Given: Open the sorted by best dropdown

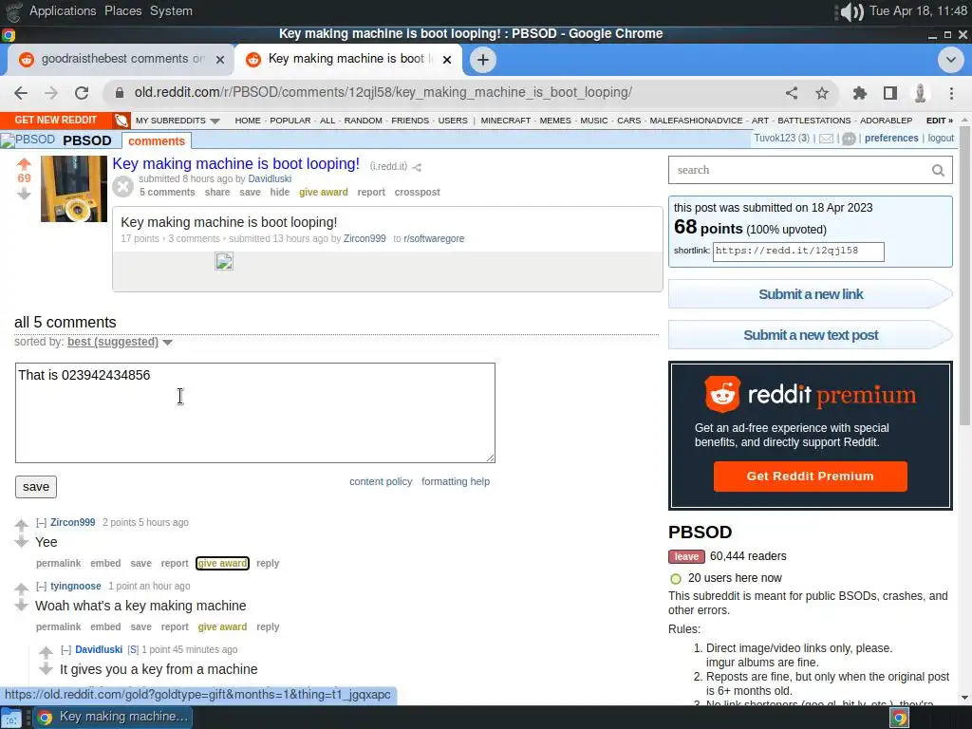Looking at the screenshot, I should (x=120, y=342).
